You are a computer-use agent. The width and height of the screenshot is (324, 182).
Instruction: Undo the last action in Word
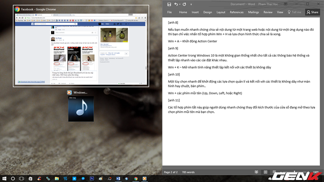(x=176, y=4)
